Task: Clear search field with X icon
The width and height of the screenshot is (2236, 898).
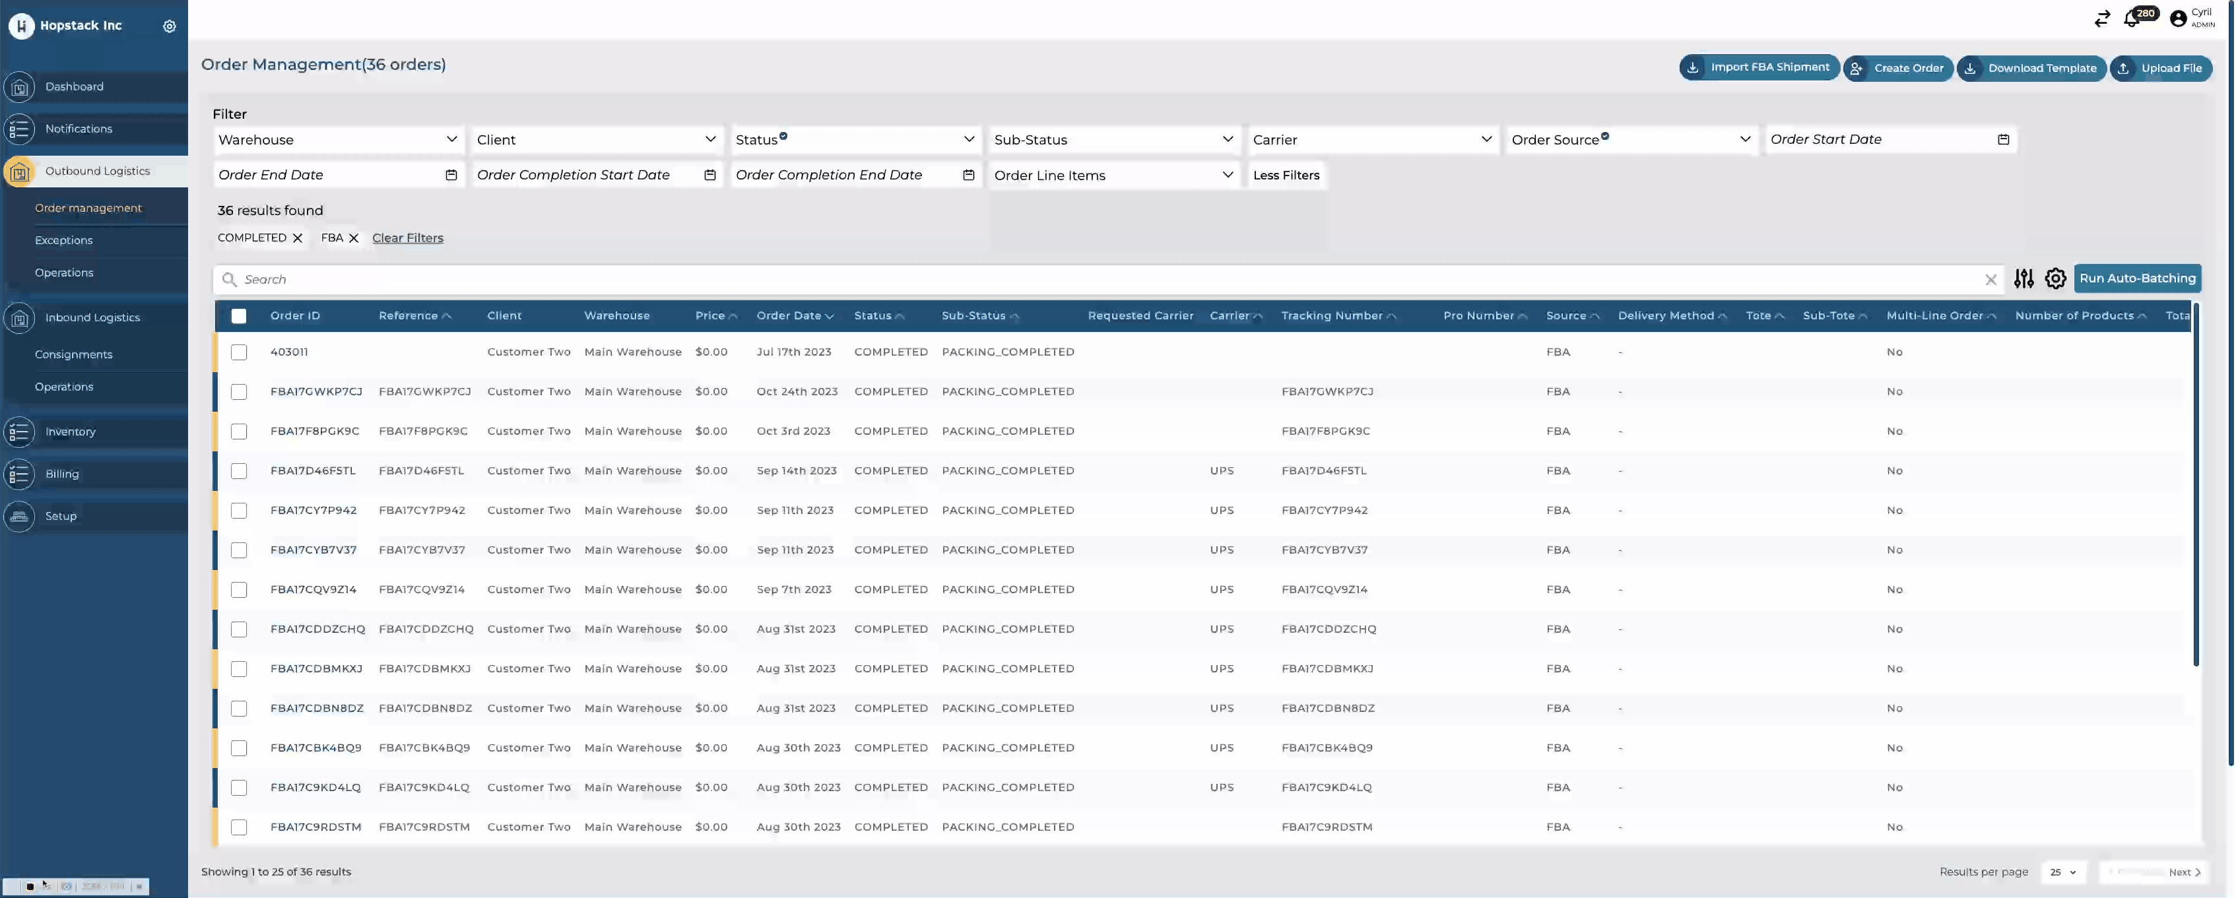Action: coord(1990,279)
